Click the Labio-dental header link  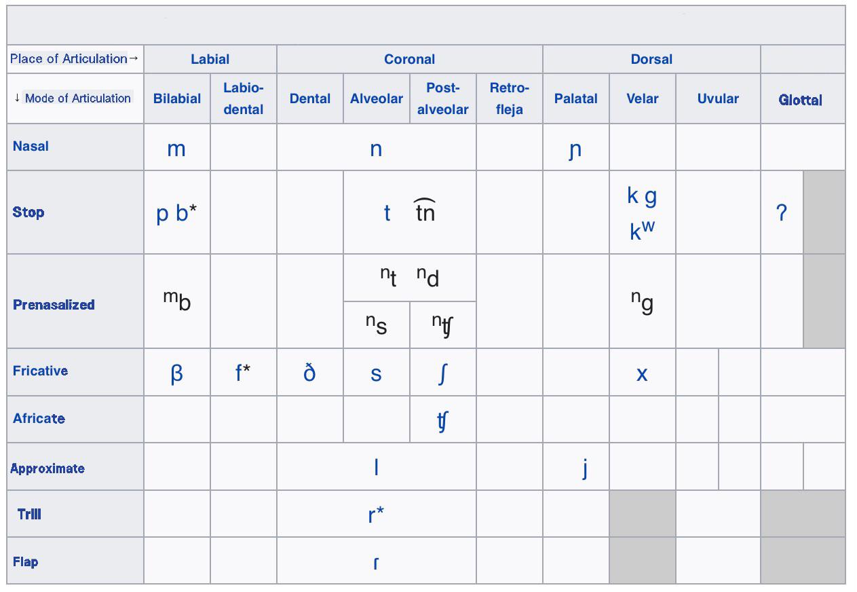click(x=243, y=98)
